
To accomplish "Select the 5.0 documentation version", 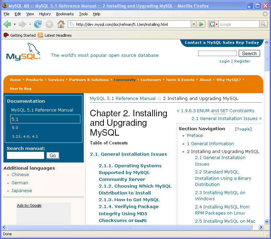I will pos(15,128).
